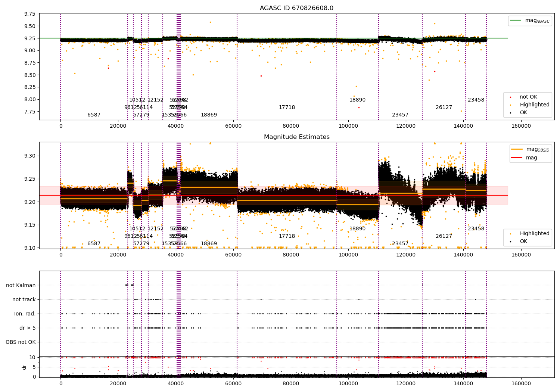Click obsid label 17718 in the middle plot

(287, 236)
